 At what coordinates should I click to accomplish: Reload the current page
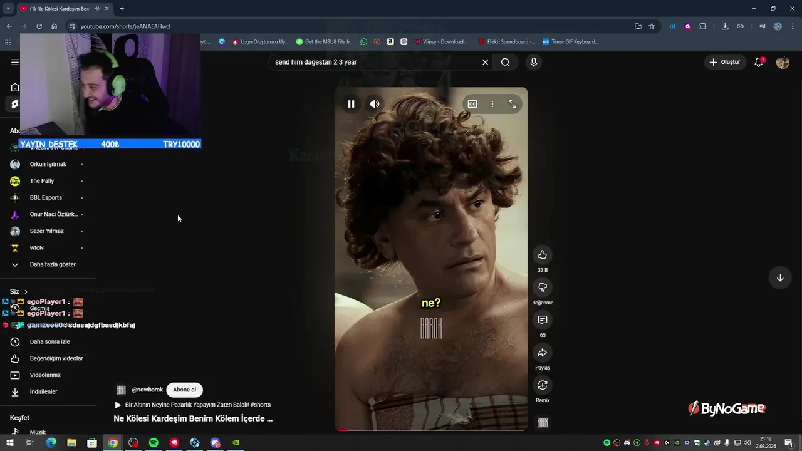[x=39, y=26]
